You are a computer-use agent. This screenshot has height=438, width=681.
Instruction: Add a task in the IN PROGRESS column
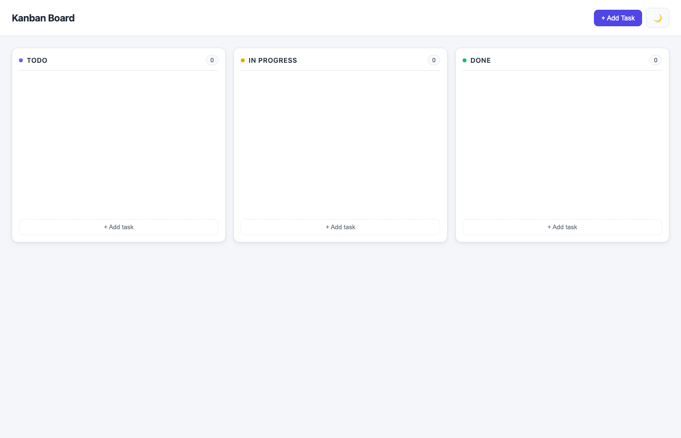point(340,227)
